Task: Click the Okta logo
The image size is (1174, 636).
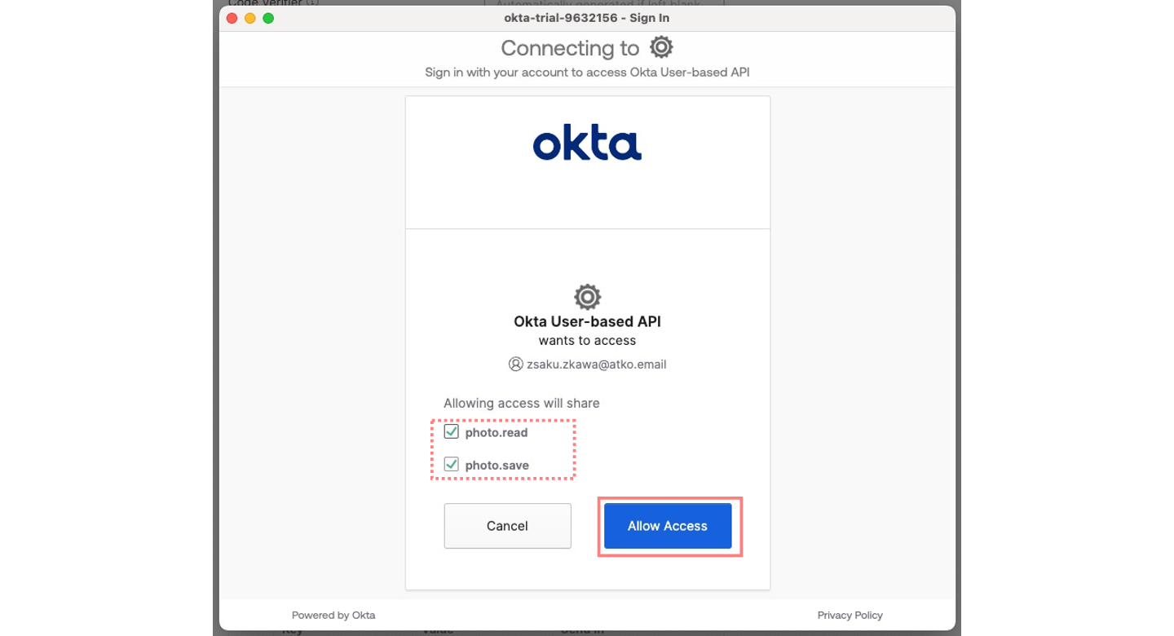Action: click(x=587, y=144)
